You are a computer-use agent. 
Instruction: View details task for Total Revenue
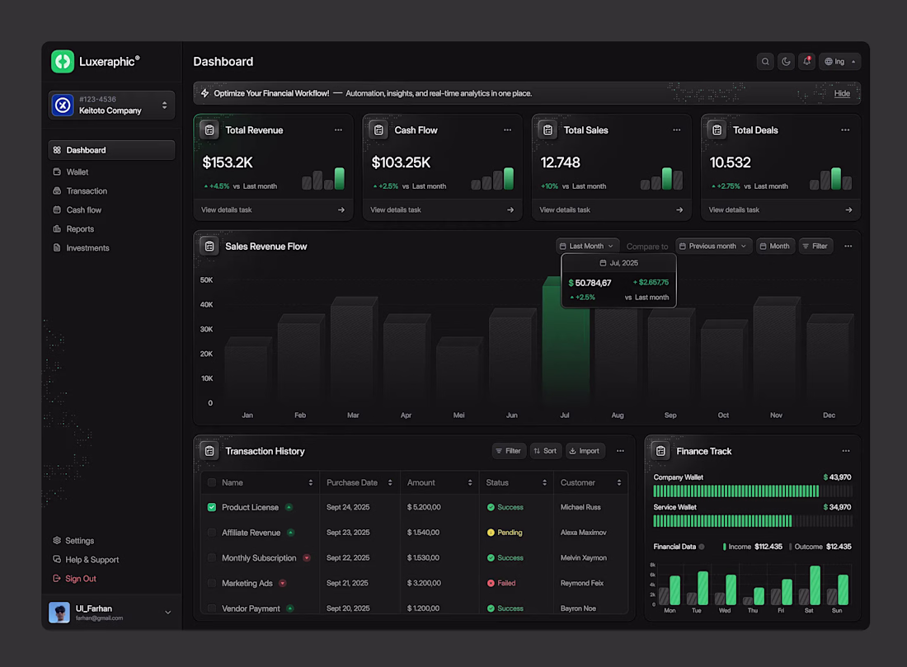[x=273, y=210]
